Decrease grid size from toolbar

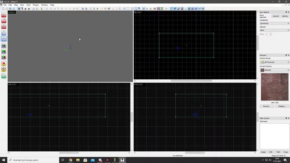click(25, 9)
